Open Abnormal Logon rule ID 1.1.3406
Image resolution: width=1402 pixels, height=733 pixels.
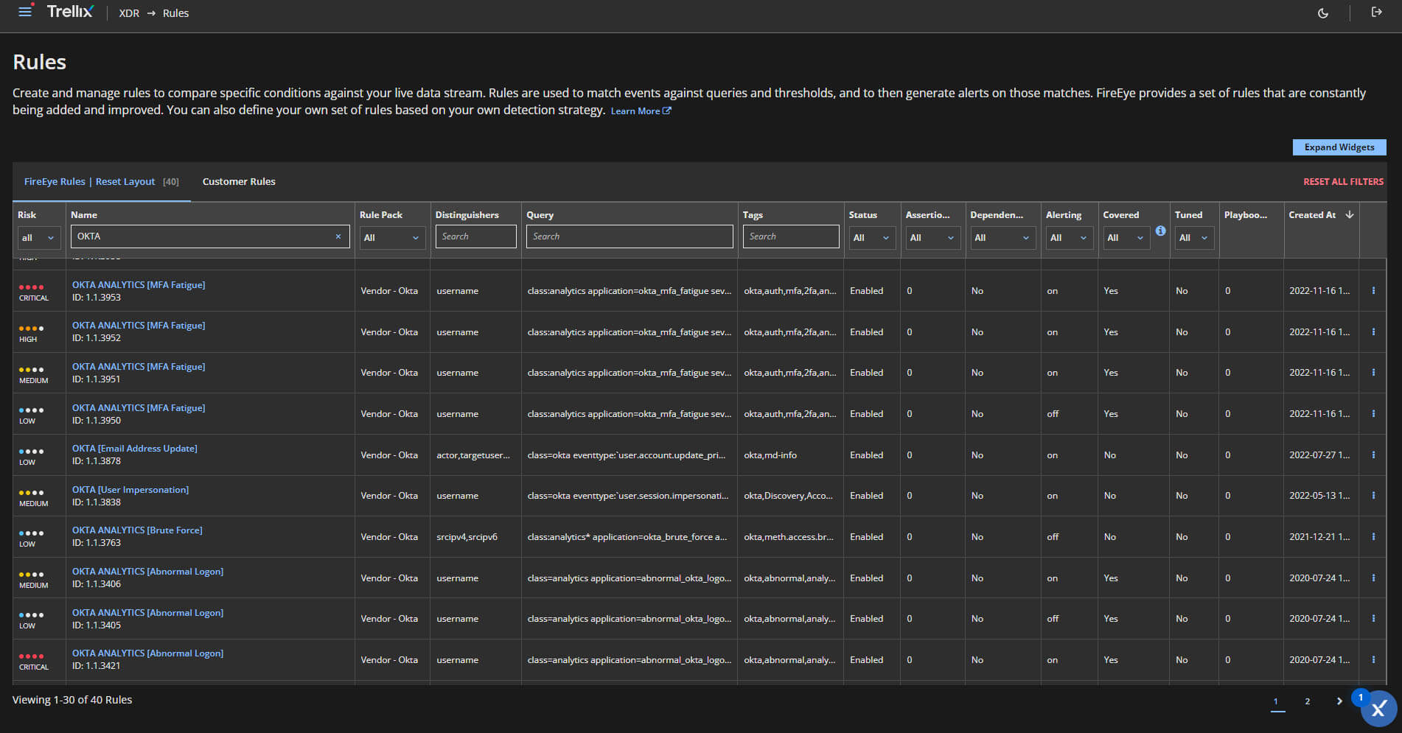pos(147,572)
